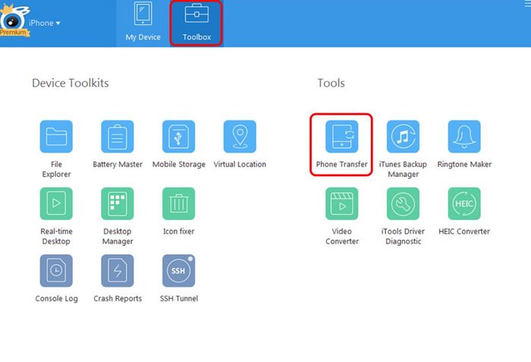This screenshot has height=362, width=531.
Task: Click the SSH Tunnel label text
Action: coord(179,298)
